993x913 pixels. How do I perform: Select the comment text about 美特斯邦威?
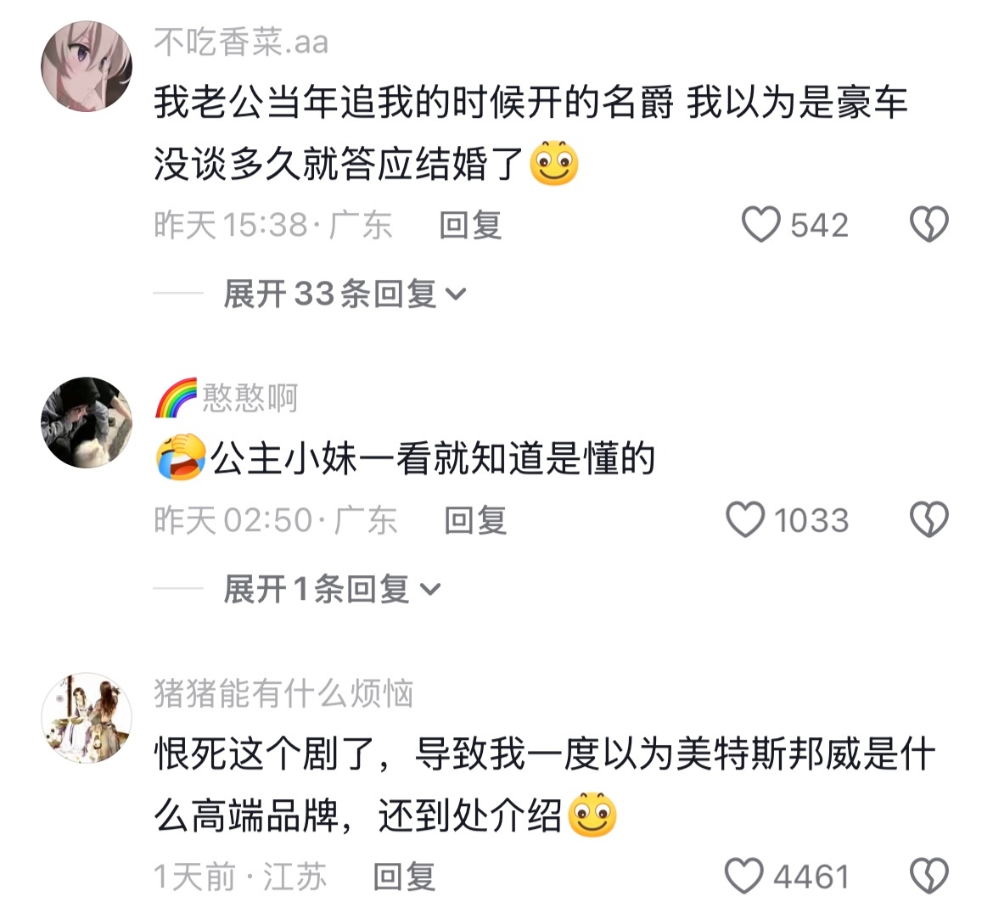(545, 785)
